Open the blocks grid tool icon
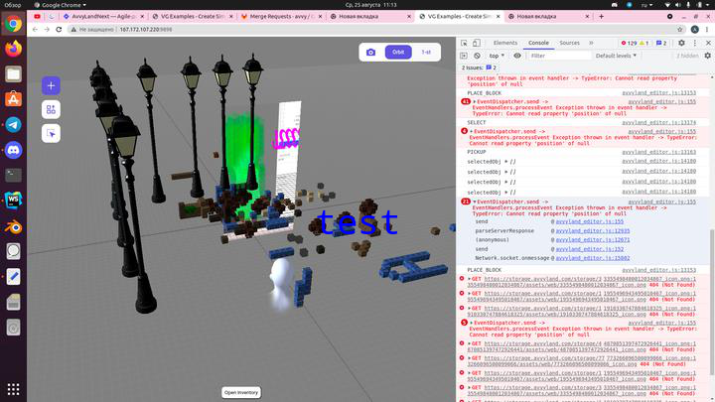This screenshot has height=402, width=715. pyautogui.click(x=51, y=110)
